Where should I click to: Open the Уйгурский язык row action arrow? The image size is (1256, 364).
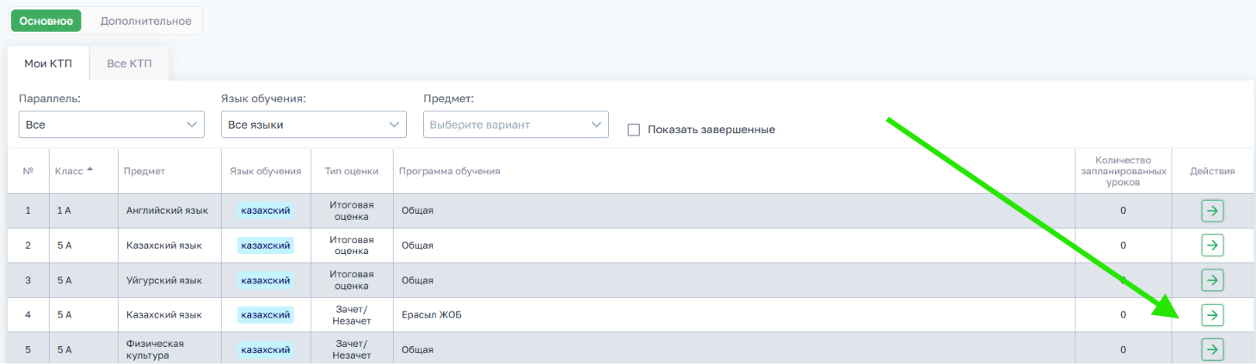click(x=1212, y=280)
